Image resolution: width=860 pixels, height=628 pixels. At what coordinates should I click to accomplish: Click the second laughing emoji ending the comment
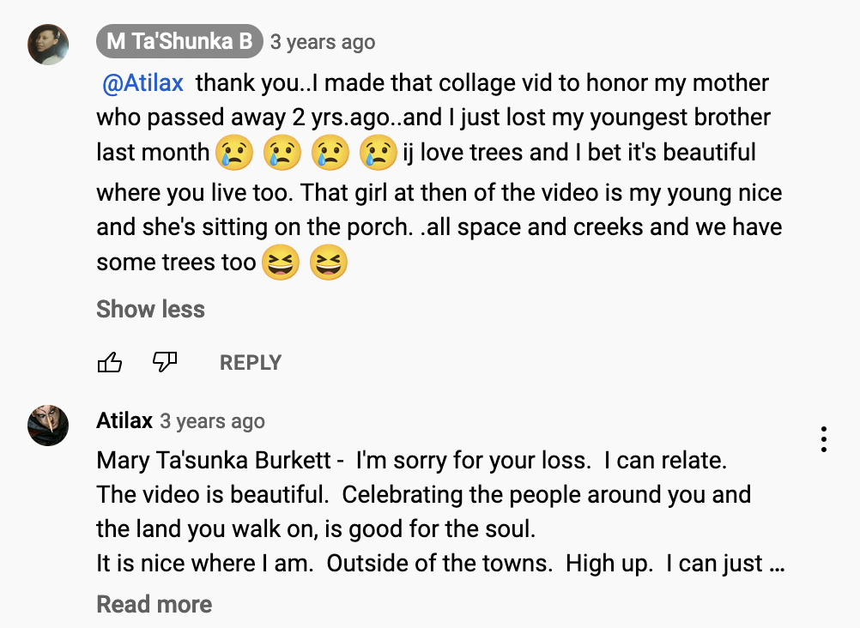pyautogui.click(x=328, y=263)
